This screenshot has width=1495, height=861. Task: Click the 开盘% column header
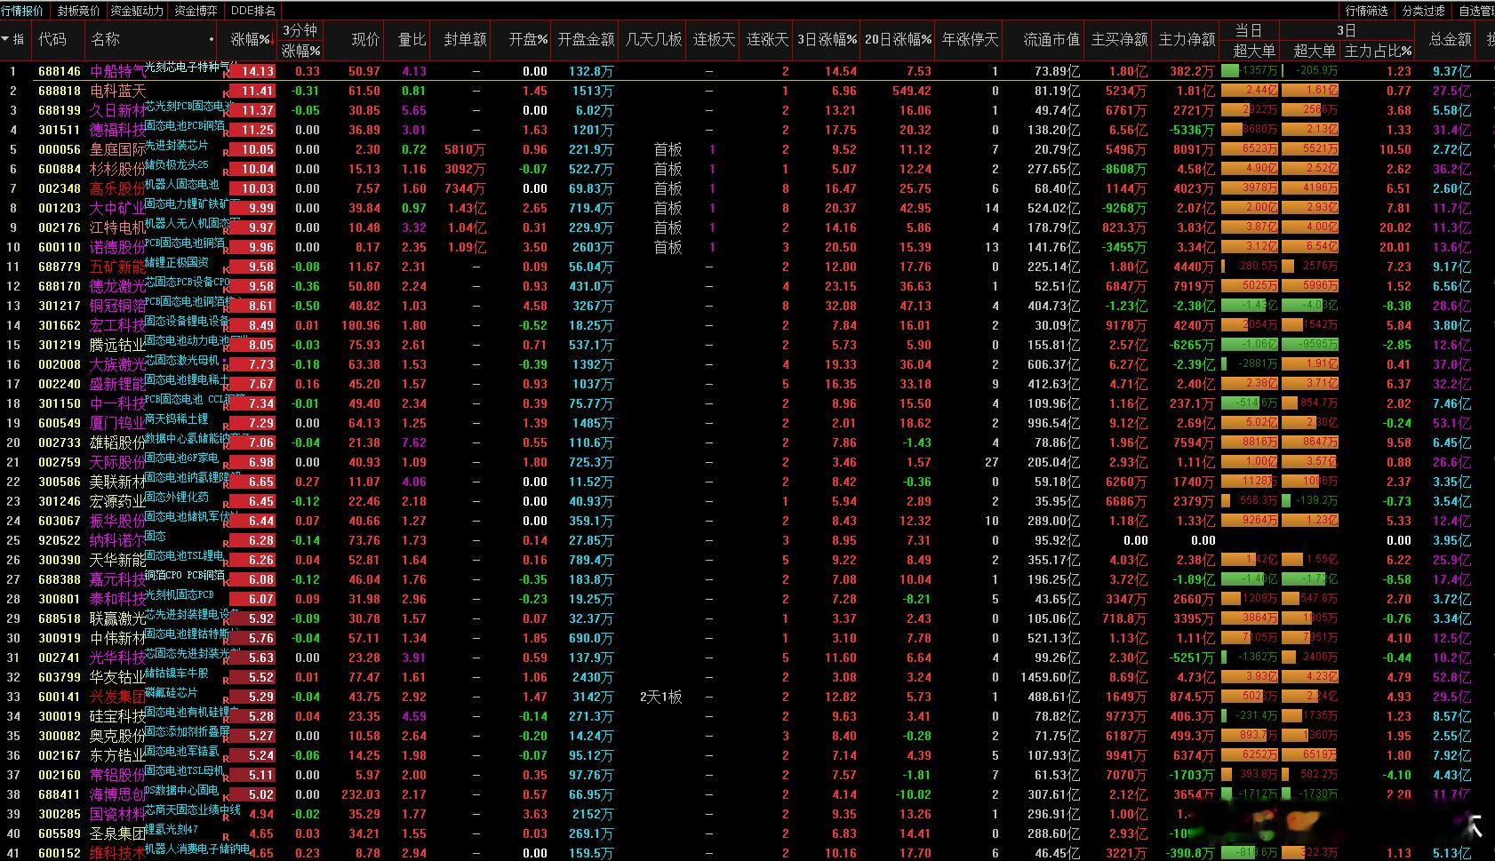coord(529,40)
